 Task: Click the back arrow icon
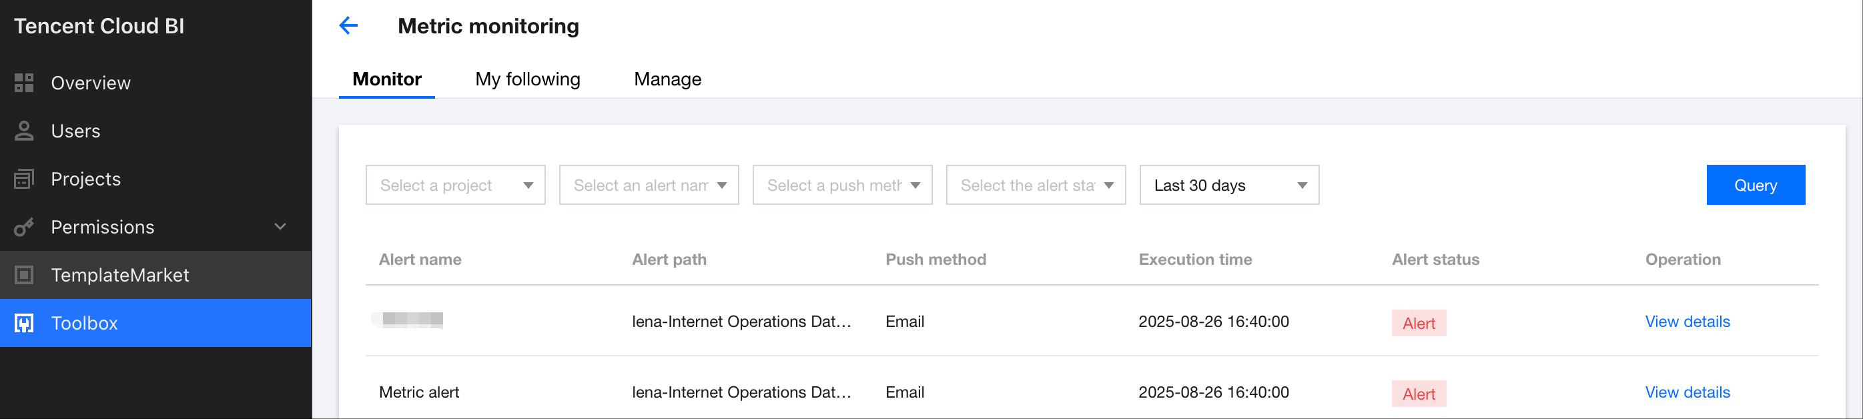pos(348,26)
